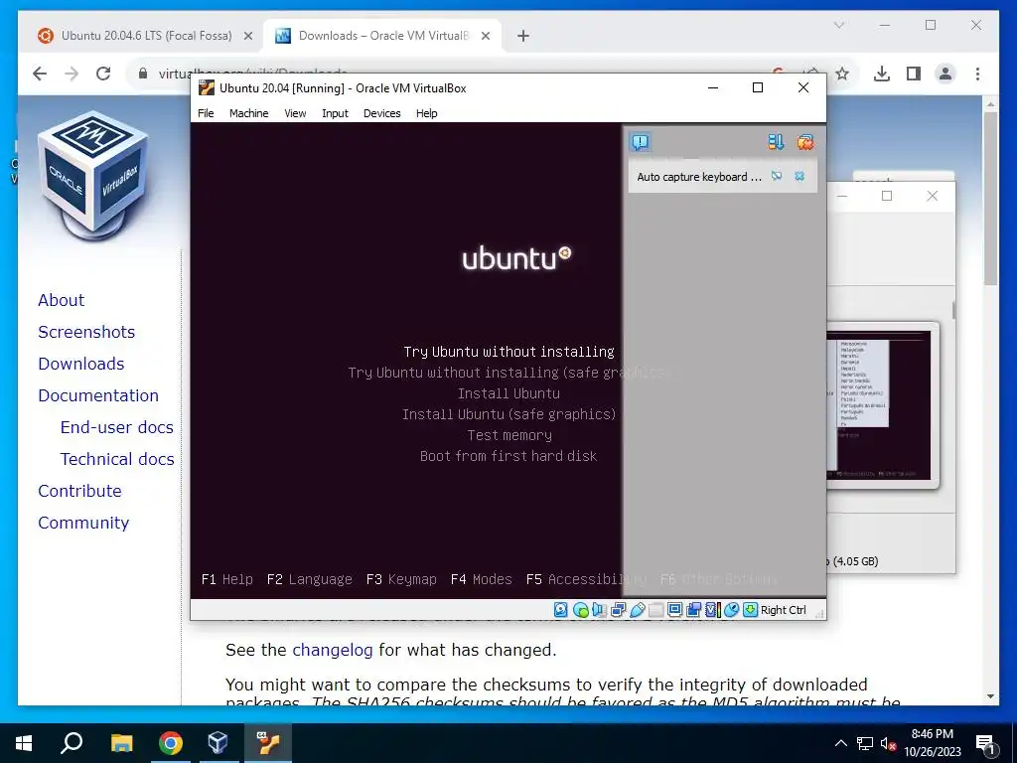Click the display status bar icon

(674, 610)
